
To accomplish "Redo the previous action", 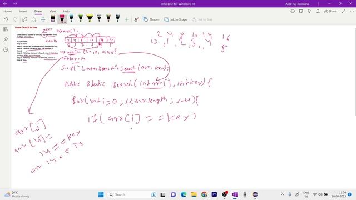I will (x=16, y=19).
